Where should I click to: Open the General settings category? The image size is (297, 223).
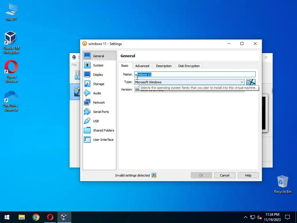tap(99, 56)
